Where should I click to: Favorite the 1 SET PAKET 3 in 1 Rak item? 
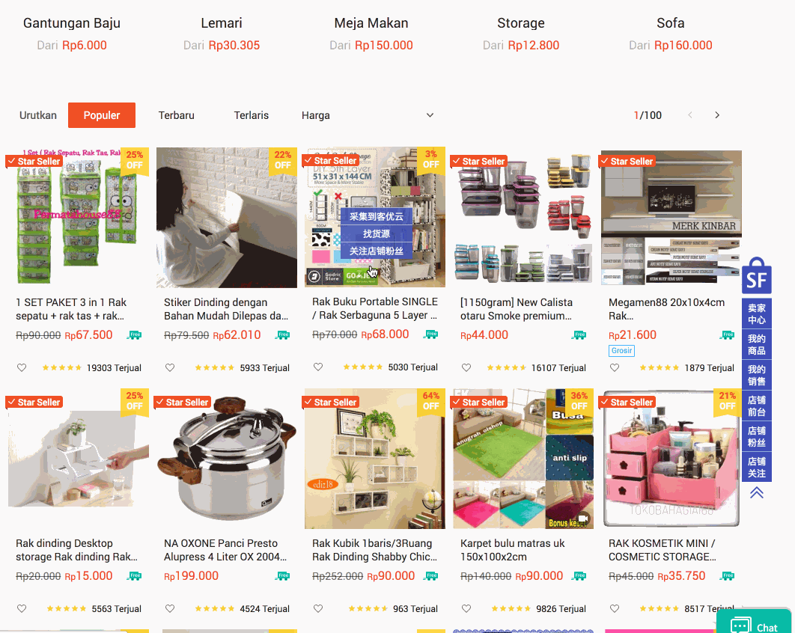21,367
